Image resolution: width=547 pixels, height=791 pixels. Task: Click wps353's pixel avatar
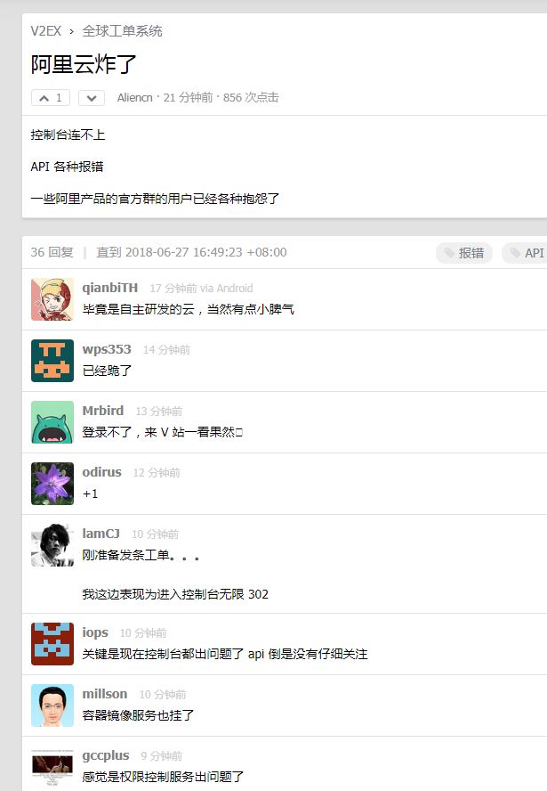coord(52,361)
